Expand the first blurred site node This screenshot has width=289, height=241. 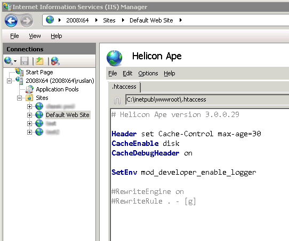29,106
